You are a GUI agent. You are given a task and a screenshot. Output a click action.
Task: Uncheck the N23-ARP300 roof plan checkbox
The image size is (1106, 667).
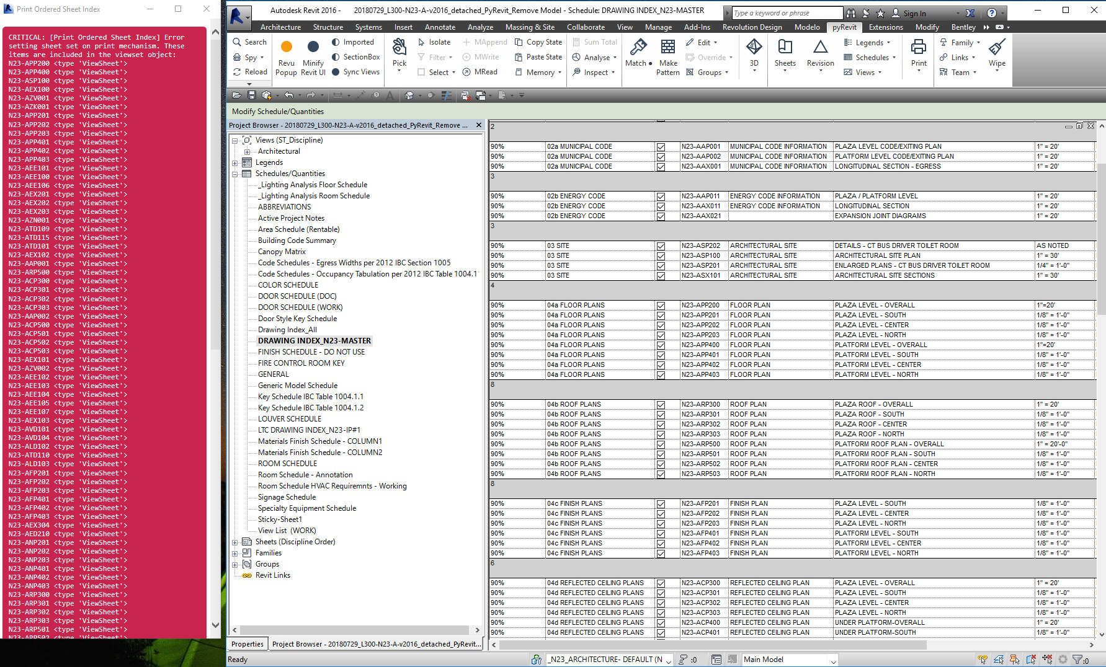(661, 404)
